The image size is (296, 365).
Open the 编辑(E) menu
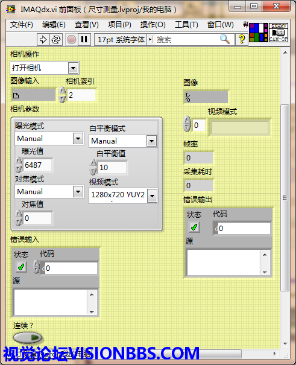pos(54,25)
